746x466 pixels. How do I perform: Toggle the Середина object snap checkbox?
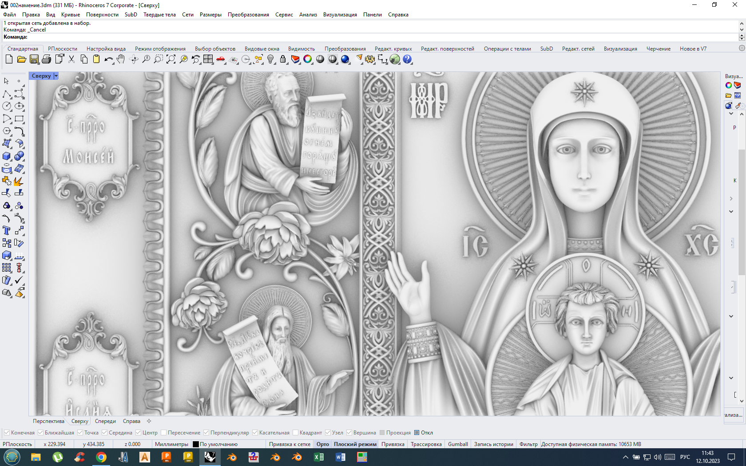(x=104, y=433)
